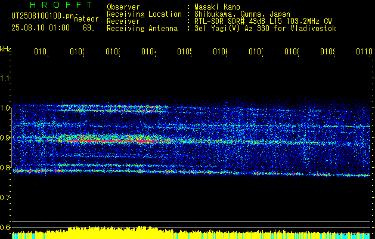Click the 3el Yagi(V) Az 330 antenna text
Screen dimensions: 375x239
[x=265, y=28]
